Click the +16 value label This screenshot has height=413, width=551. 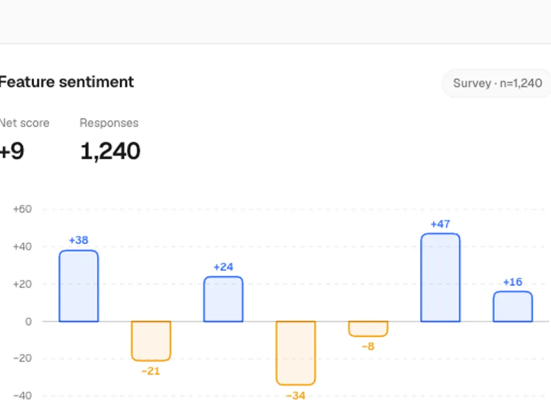point(513,282)
